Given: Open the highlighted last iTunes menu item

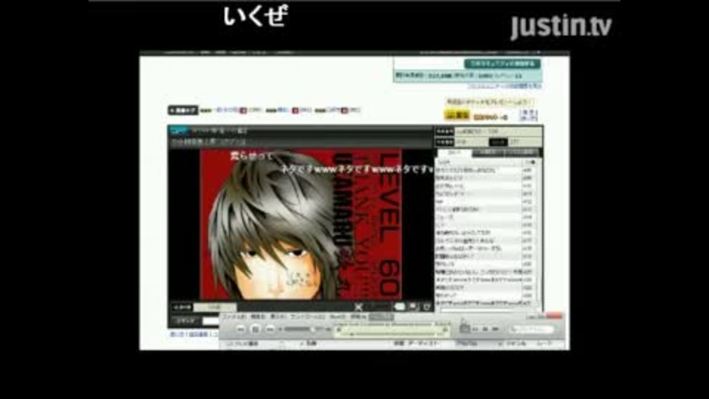Looking at the screenshot, I should click(x=381, y=317).
